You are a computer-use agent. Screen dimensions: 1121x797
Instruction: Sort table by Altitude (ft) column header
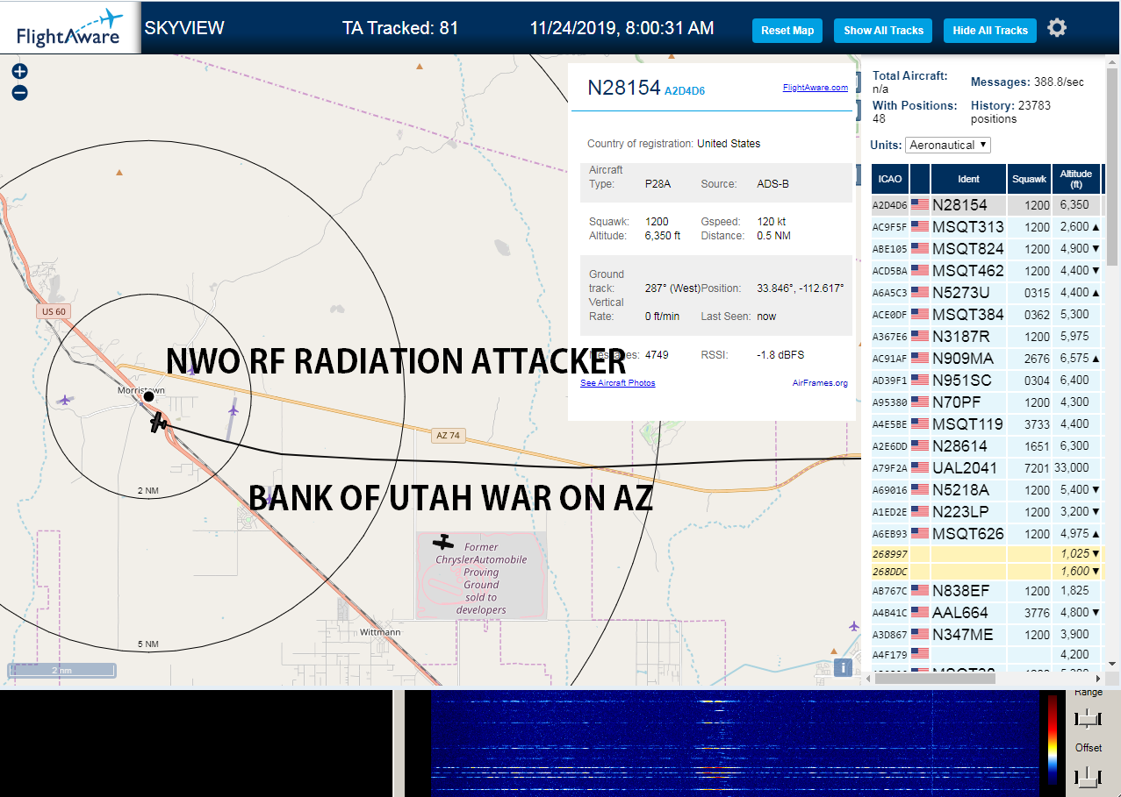(1075, 179)
